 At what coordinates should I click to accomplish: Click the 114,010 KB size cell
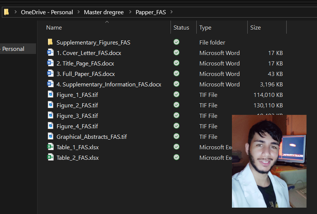268,95
